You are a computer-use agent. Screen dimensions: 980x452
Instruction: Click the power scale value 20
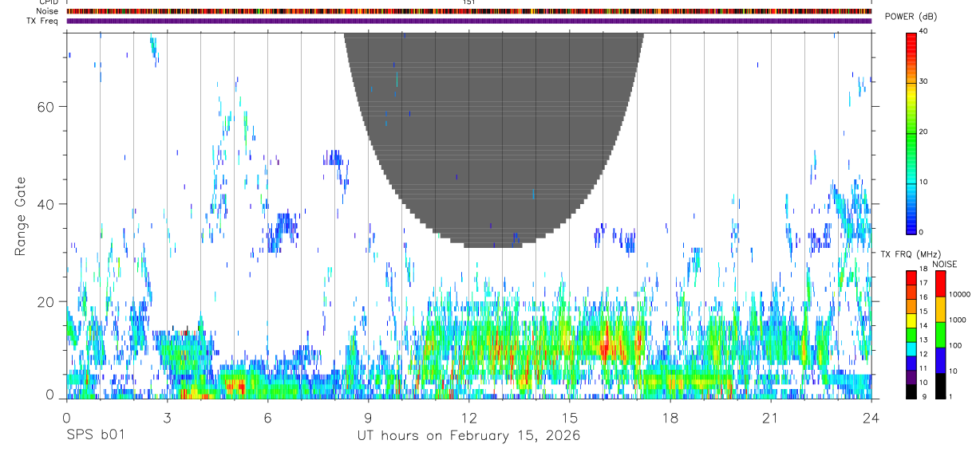click(923, 132)
